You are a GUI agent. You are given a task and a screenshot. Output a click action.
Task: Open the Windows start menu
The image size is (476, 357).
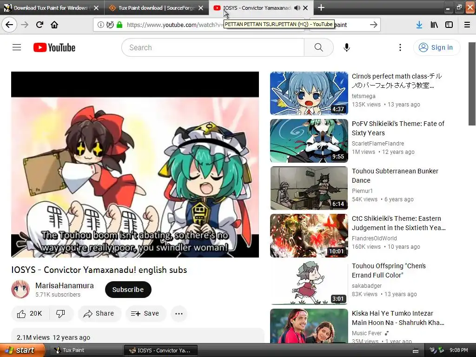coord(22,350)
